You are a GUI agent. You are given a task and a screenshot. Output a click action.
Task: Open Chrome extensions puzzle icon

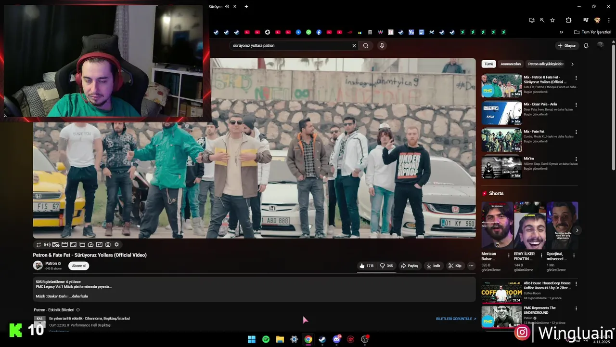[x=568, y=20]
